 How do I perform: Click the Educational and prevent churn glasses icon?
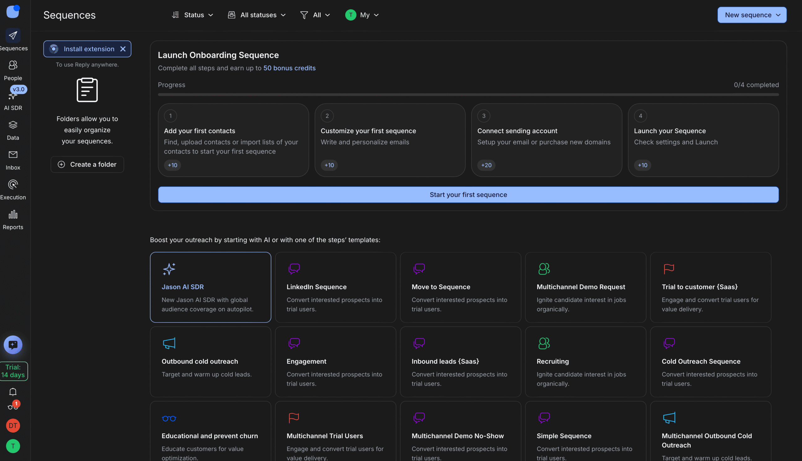[169, 418]
